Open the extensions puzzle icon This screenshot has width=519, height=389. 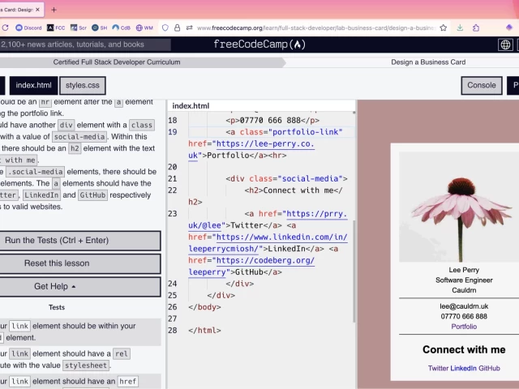click(x=476, y=28)
